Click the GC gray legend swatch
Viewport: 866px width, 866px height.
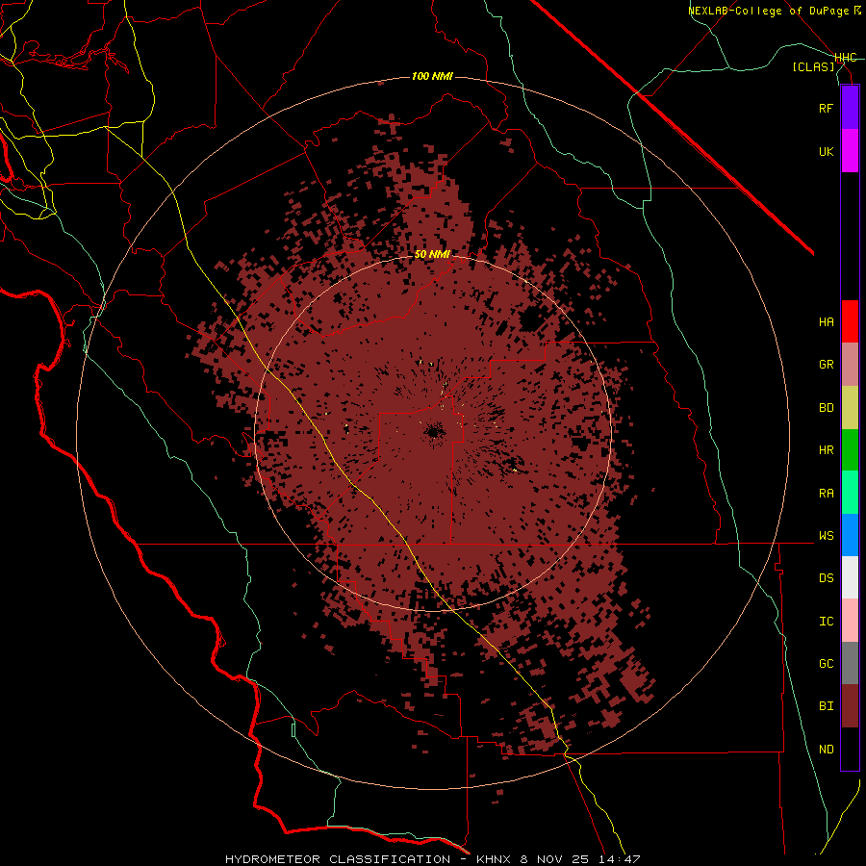click(x=850, y=663)
